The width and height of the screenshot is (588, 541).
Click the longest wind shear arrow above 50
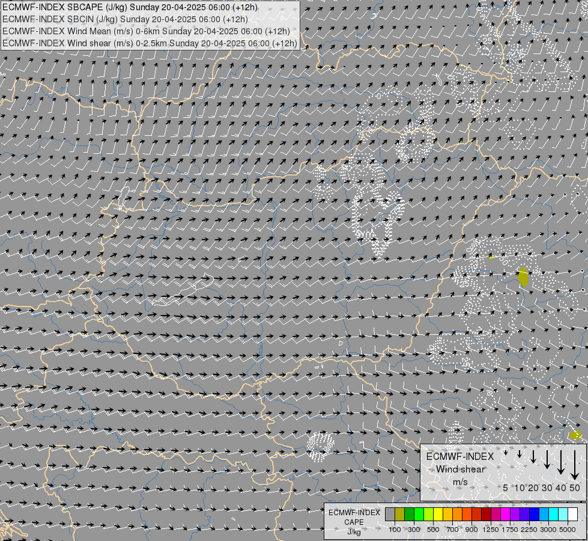575,465
